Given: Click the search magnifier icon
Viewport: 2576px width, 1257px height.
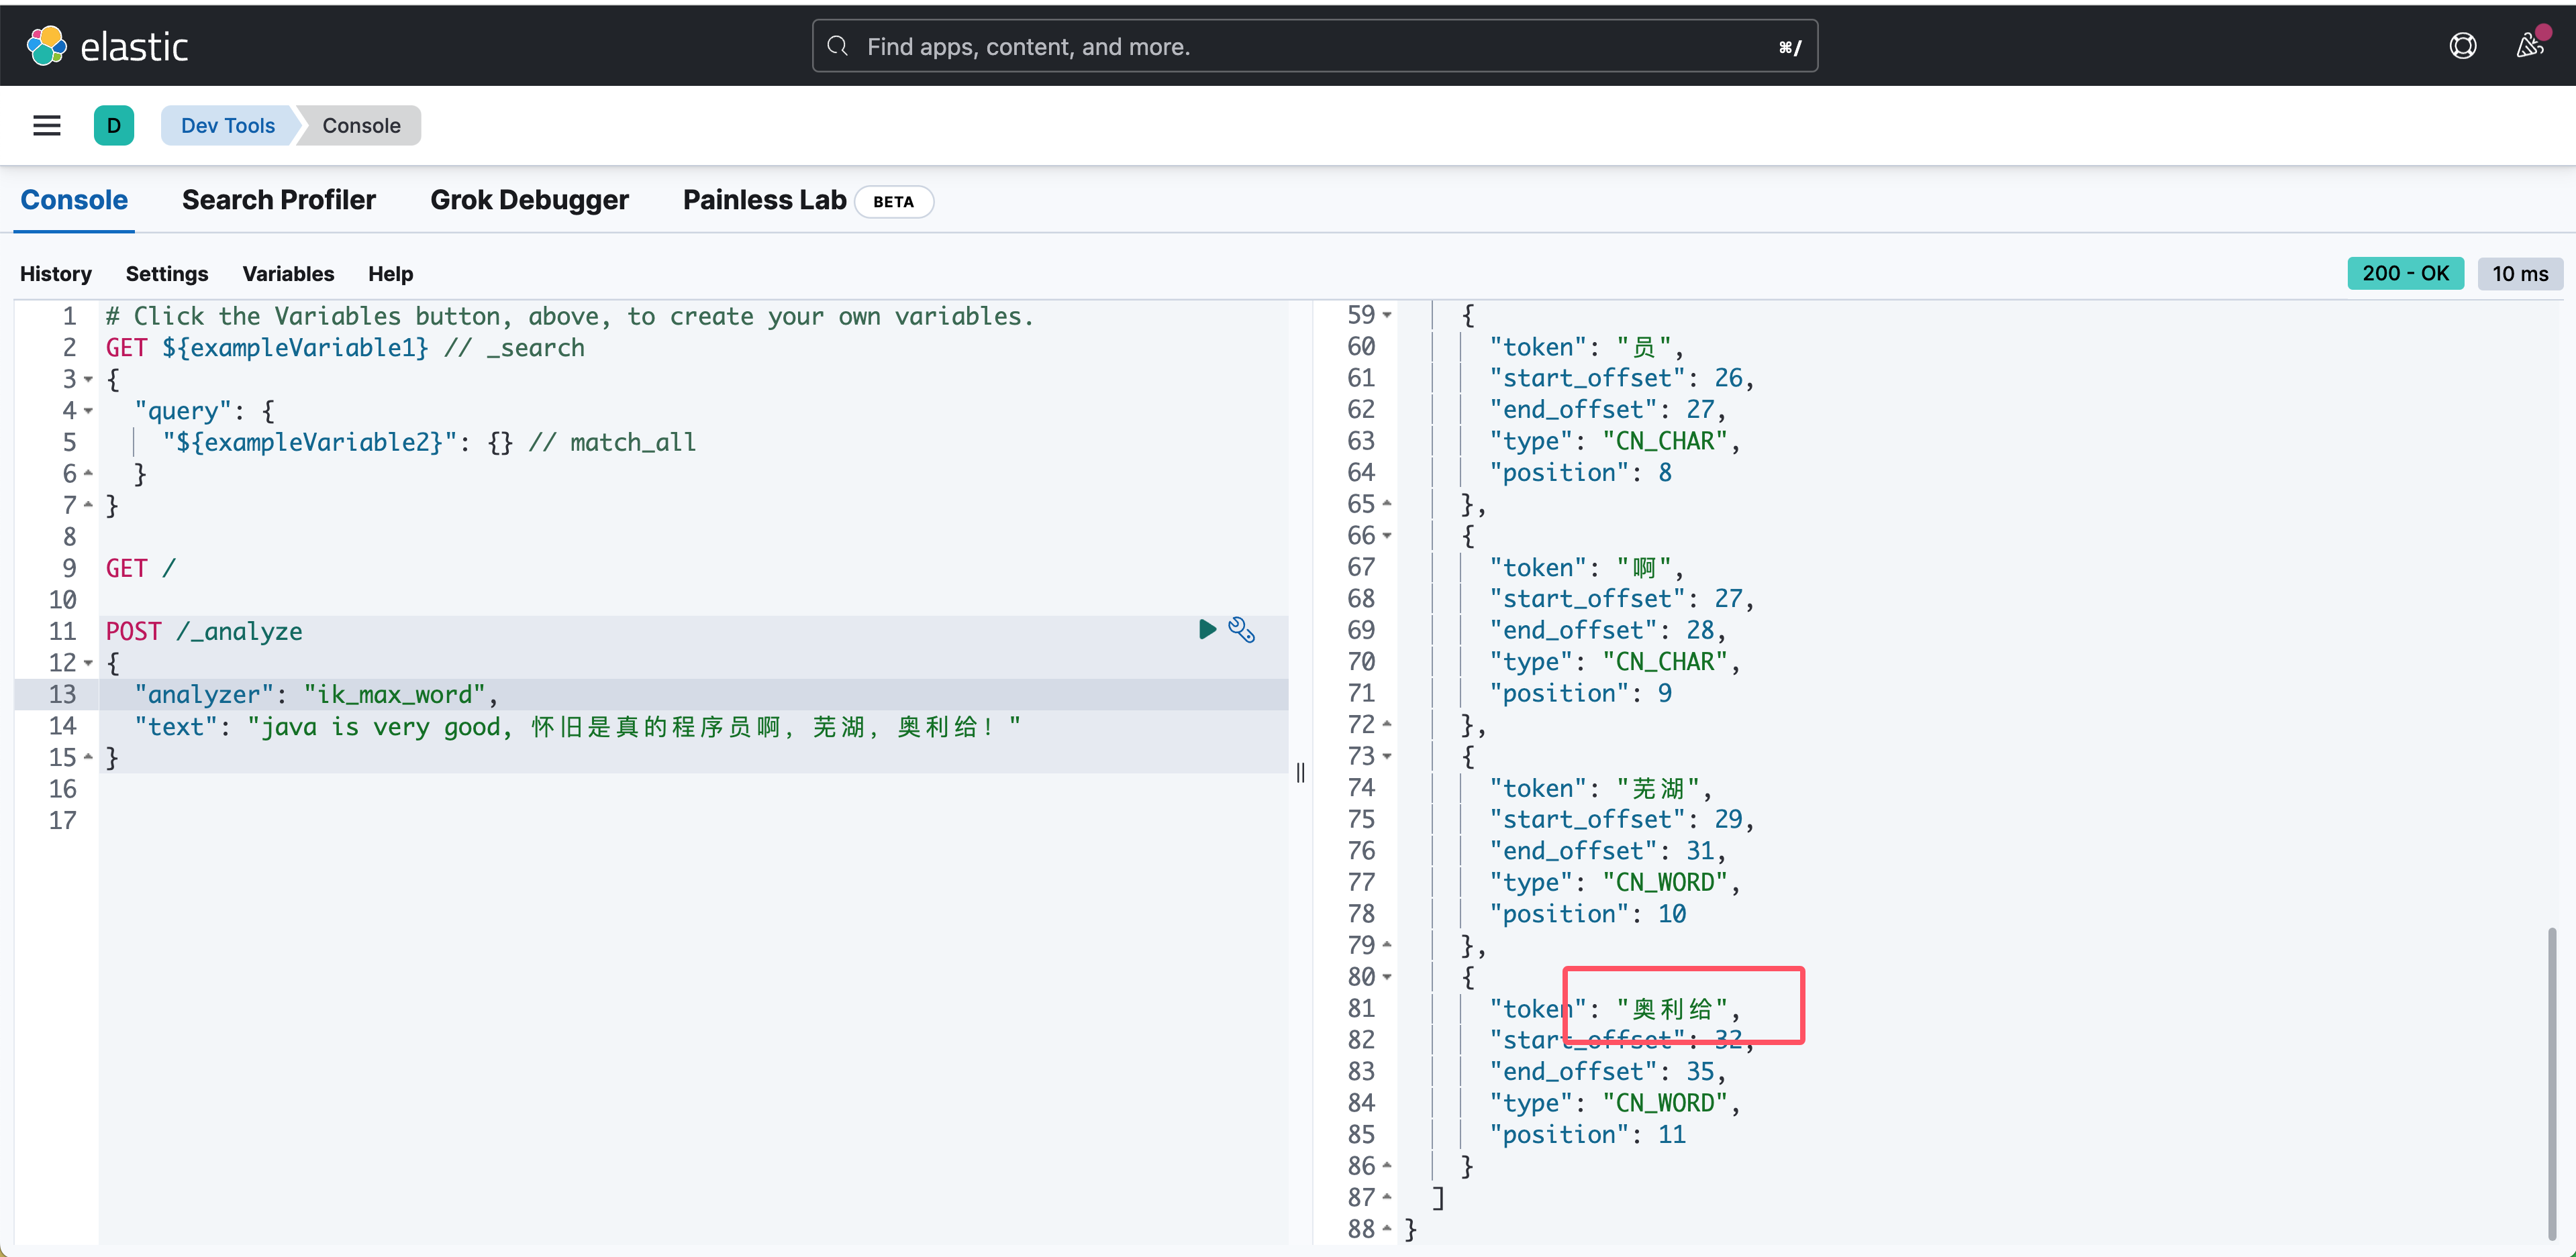Looking at the screenshot, I should point(838,46).
